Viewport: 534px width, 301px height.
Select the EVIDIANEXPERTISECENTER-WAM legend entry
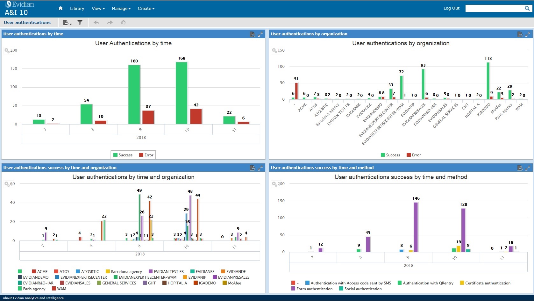click(145, 277)
